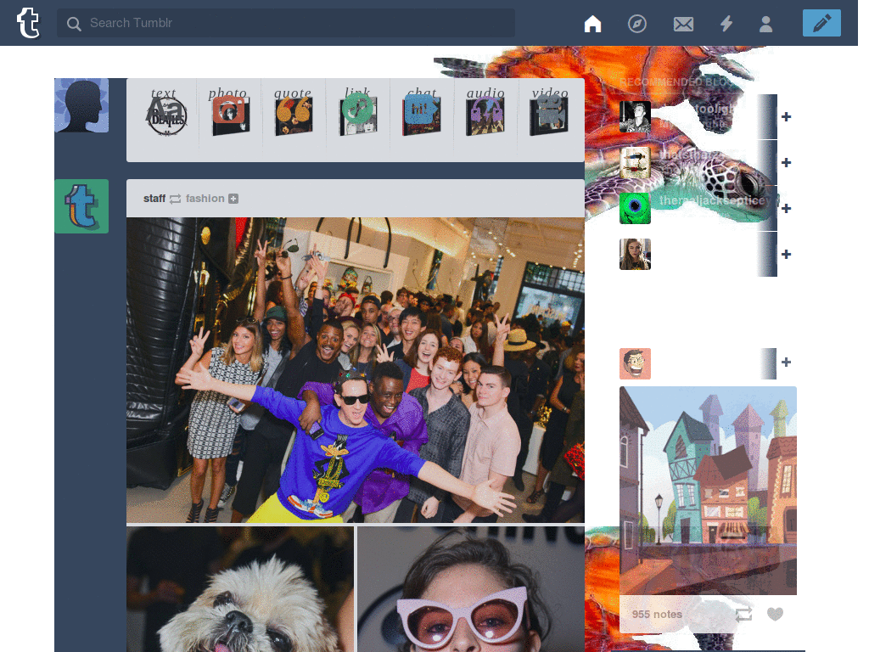The width and height of the screenshot is (869, 652).
Task: Follow the radar blog with the plus icon
Action: coord(786,363)
